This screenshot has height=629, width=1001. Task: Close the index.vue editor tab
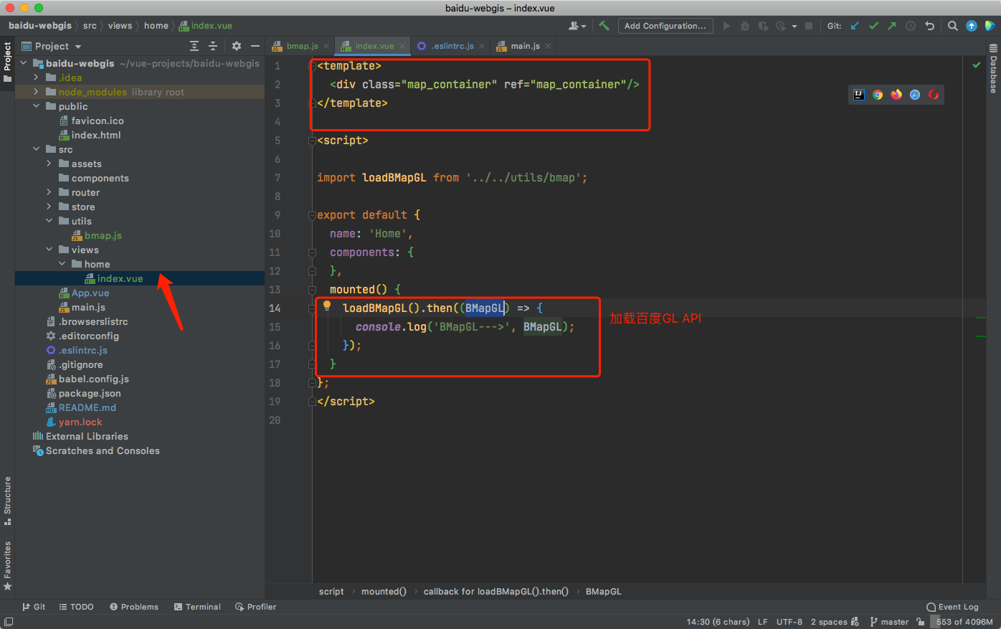(402, 46)
